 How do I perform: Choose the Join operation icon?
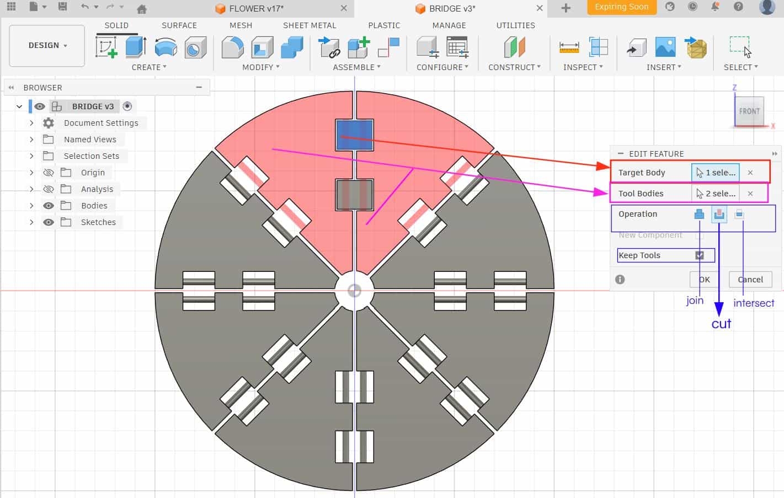point(699,215)
